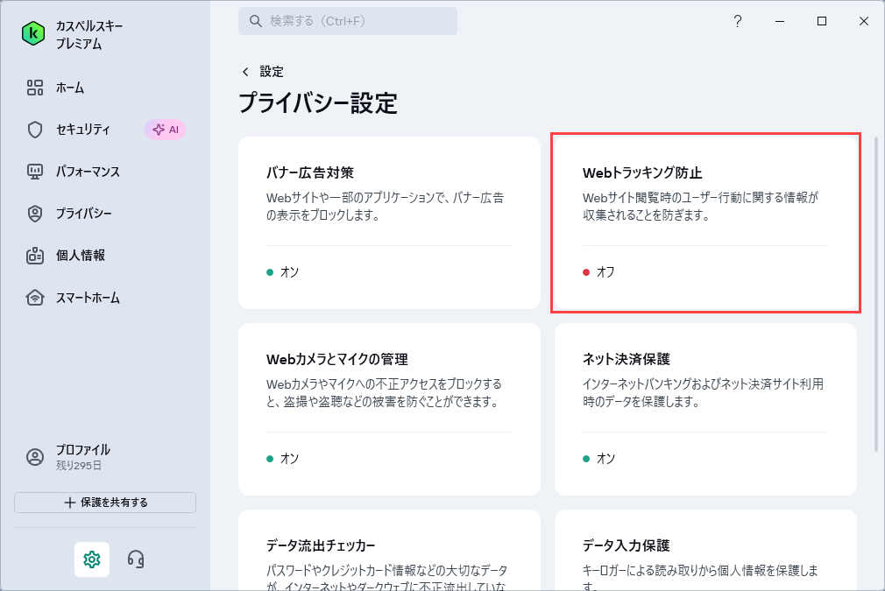Image resolution: width=885 pixels, height=591 pixels.
Task: Click オフ status on Webトラッキング防止
Action: pos(599,271)
